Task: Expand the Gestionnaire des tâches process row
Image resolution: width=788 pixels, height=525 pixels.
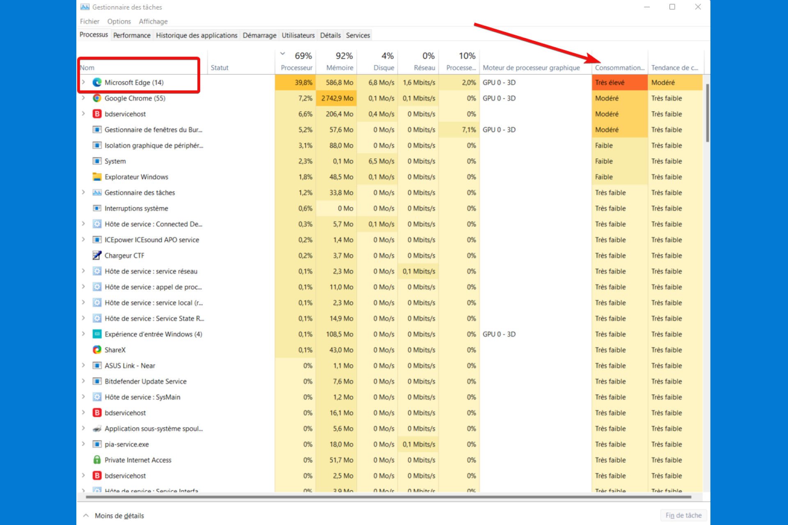Action: point(83,192)
